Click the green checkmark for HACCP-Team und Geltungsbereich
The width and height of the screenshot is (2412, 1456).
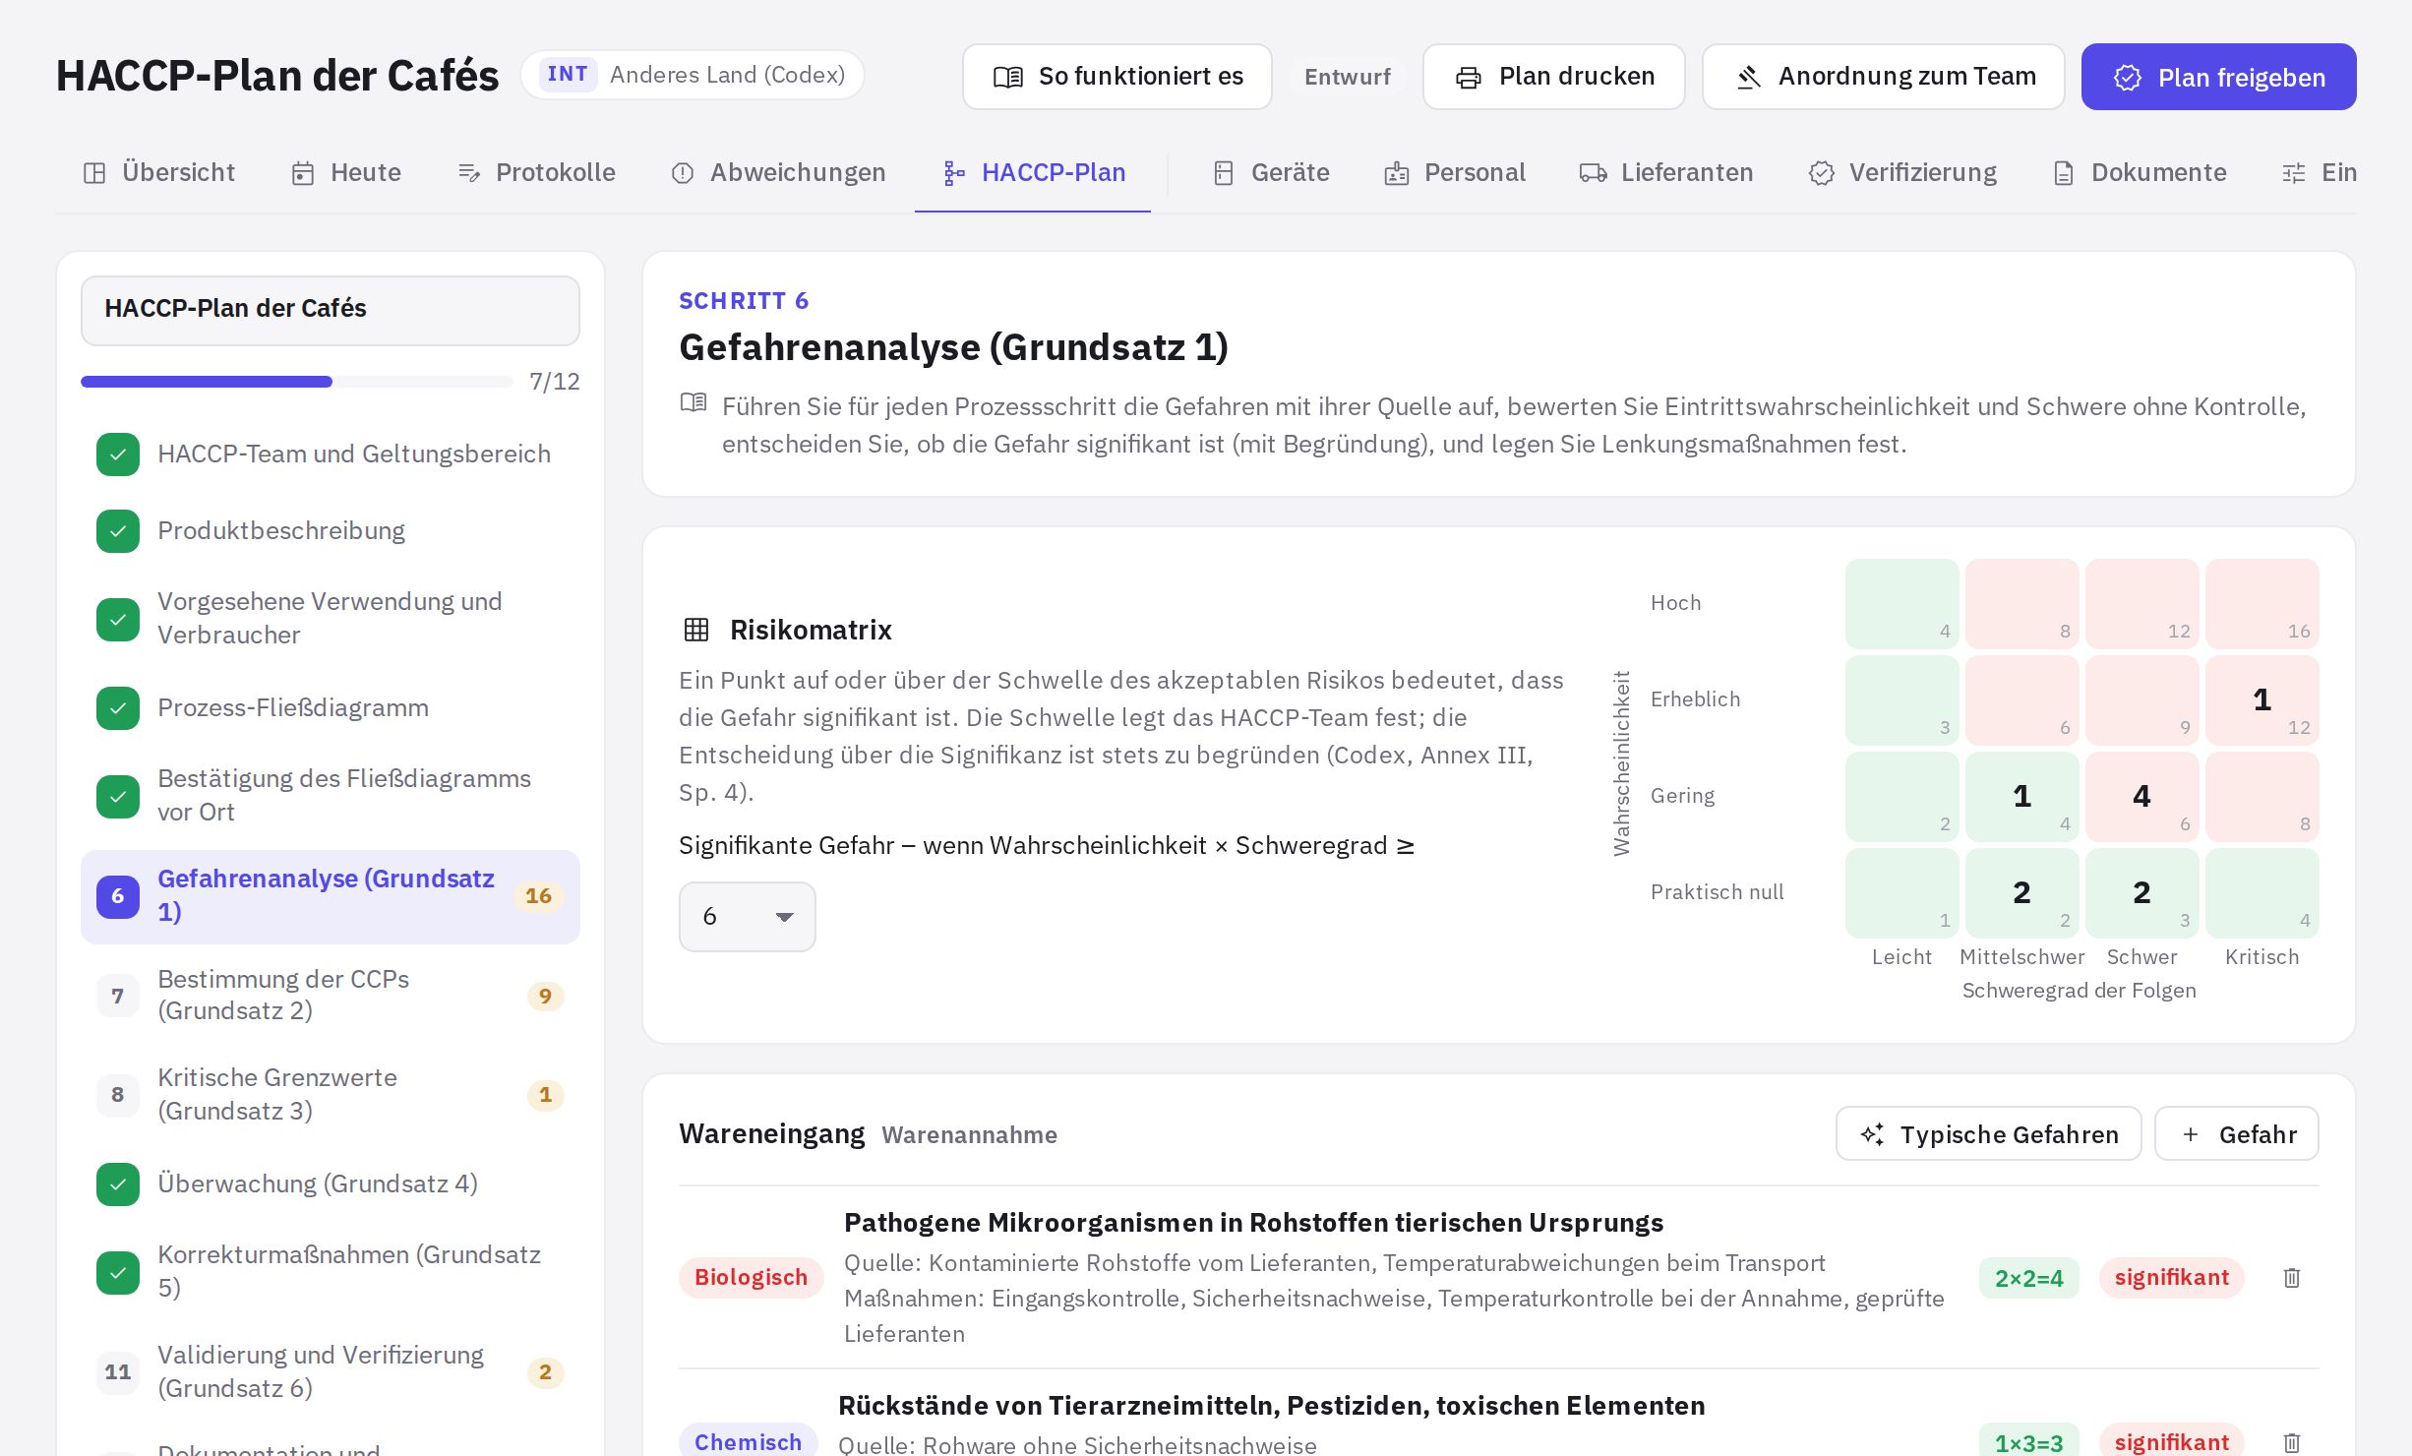click(118, 455)
